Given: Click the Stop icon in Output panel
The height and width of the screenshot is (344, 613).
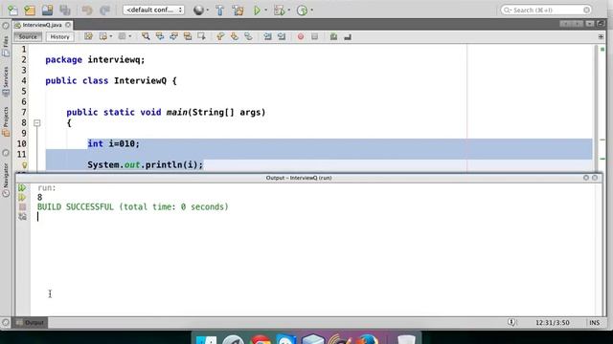Looking at the screenshot, I should pos(22,207).
